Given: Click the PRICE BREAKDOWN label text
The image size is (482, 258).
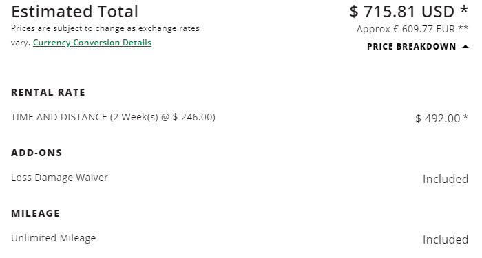Looking at the screenshot, I should pos(412,47).
